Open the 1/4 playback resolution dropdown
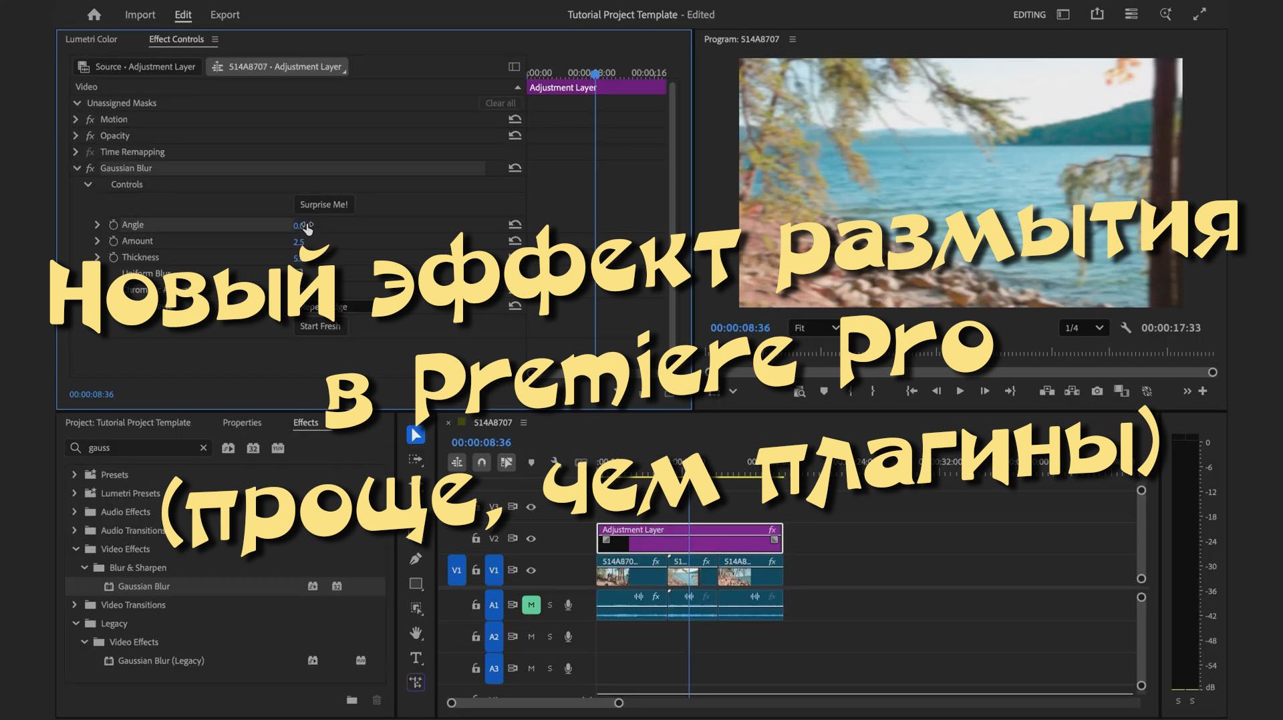 pyautogui.click(x=1083, y=327)
